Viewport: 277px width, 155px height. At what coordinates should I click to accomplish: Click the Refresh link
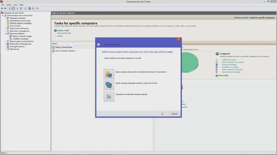pos(60,36)
